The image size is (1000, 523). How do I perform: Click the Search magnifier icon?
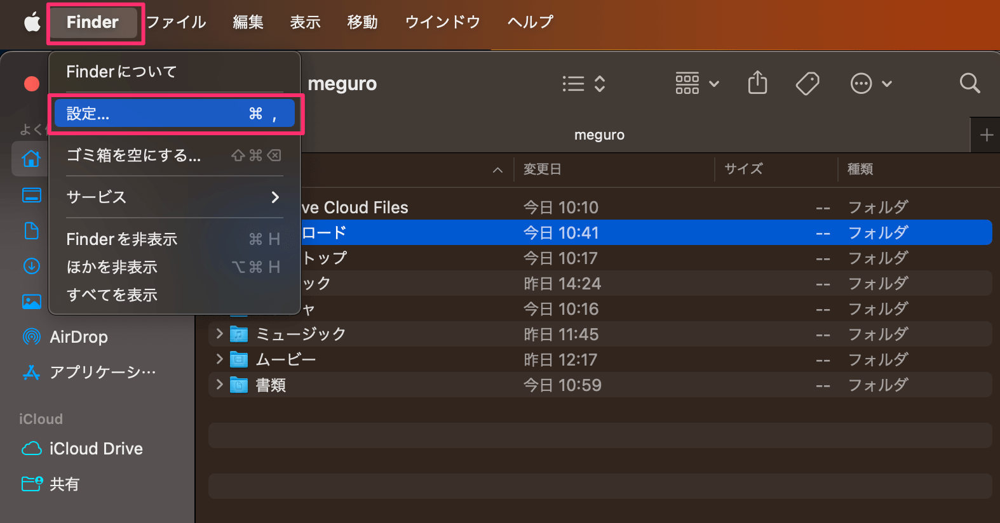click(970, 83)
